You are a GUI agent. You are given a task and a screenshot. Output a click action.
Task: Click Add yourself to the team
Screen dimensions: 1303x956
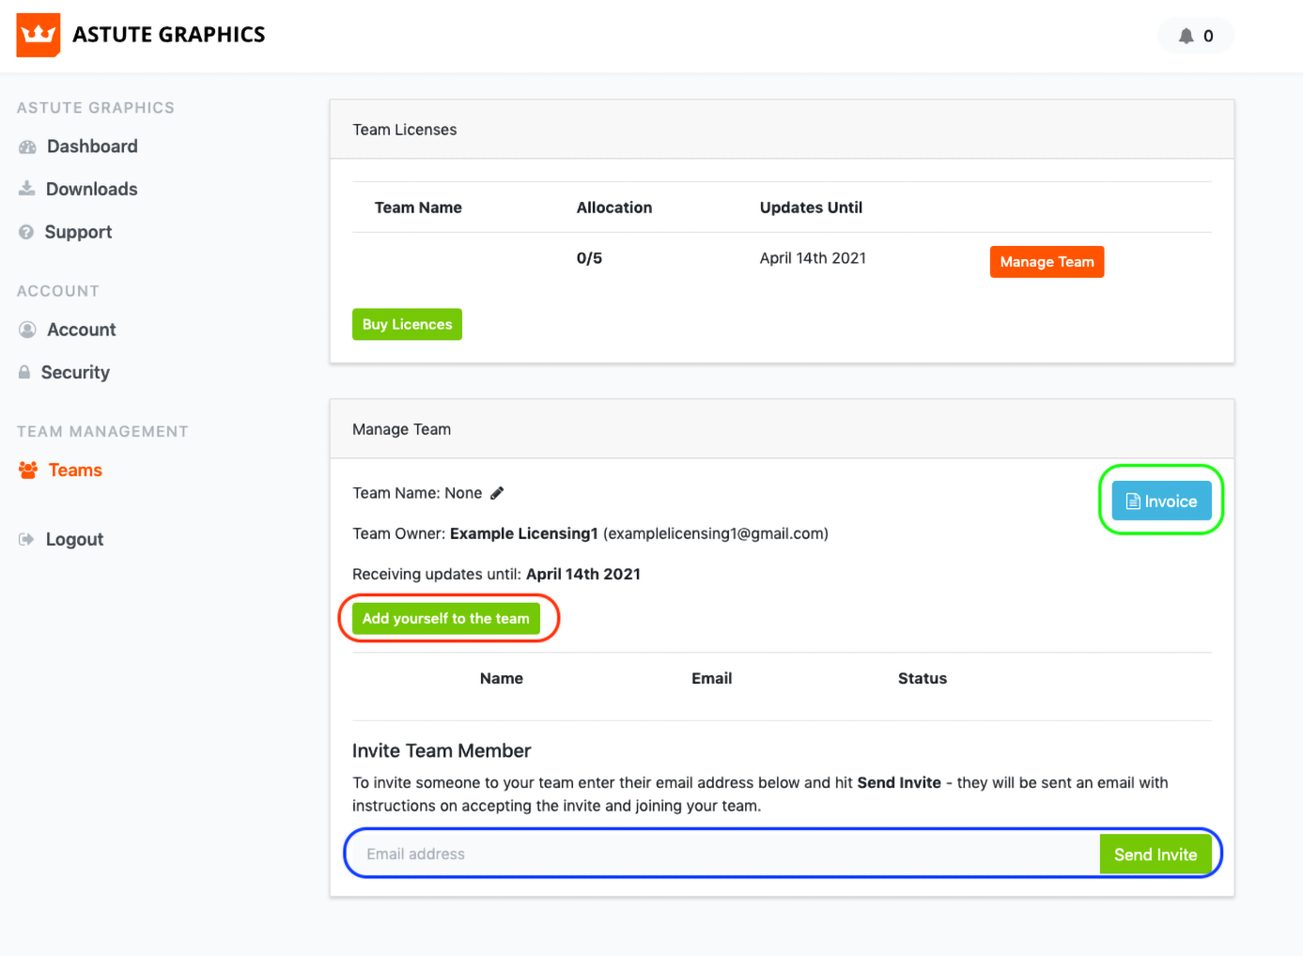[x=445, y=618]
